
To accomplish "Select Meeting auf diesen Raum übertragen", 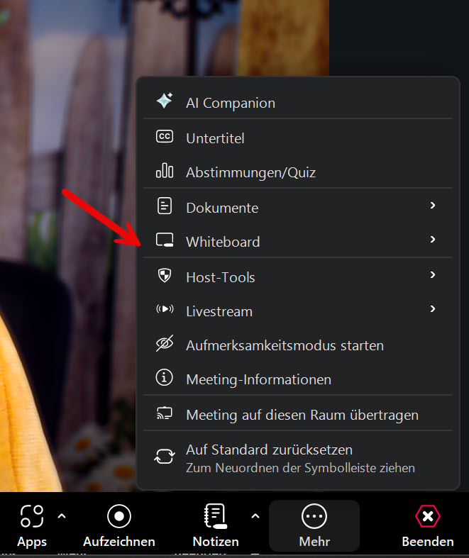I will click(302, 415).
